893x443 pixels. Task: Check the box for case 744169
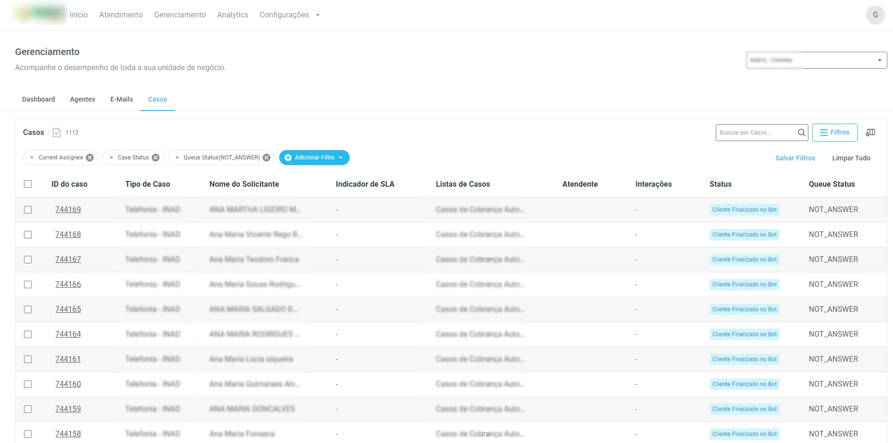[x=28, y=210]
